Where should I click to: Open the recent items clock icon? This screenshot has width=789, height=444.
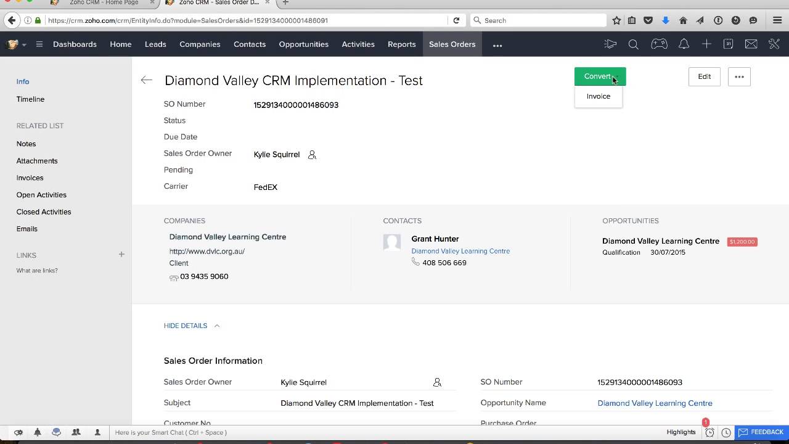click(726, 432)
